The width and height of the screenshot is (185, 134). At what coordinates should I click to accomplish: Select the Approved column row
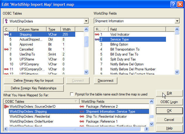39,44
